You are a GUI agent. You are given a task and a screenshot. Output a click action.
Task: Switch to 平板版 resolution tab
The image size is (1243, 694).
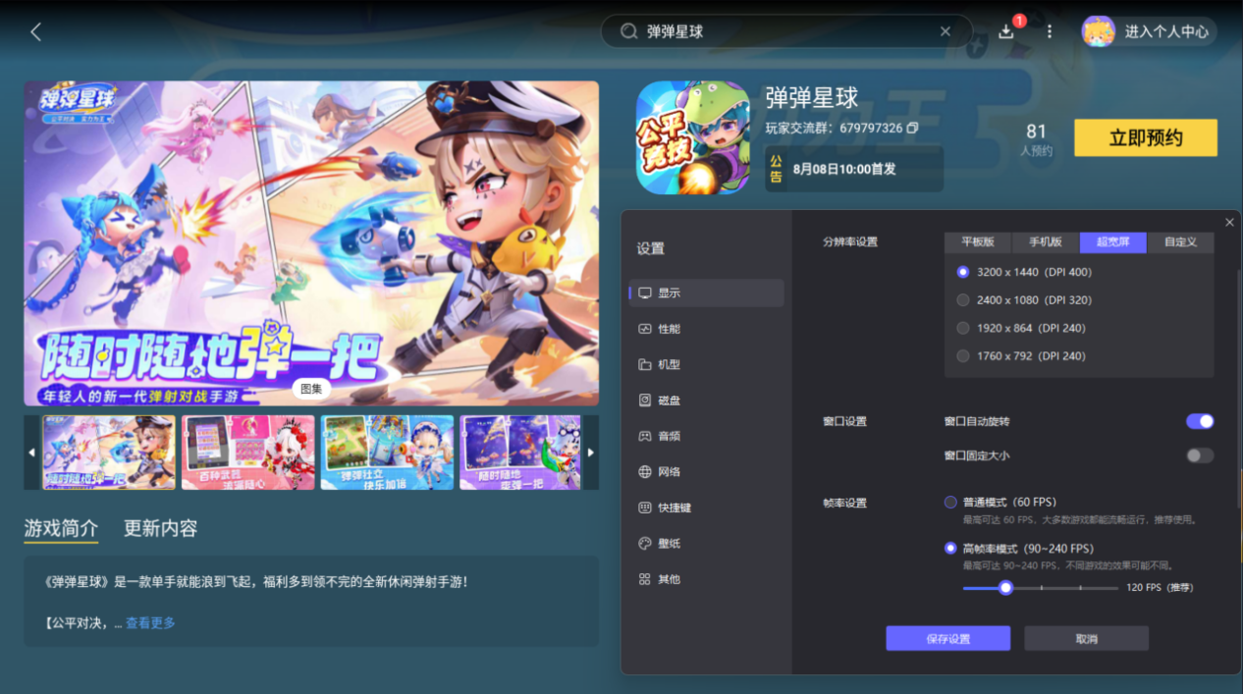[x=978, y=242]
